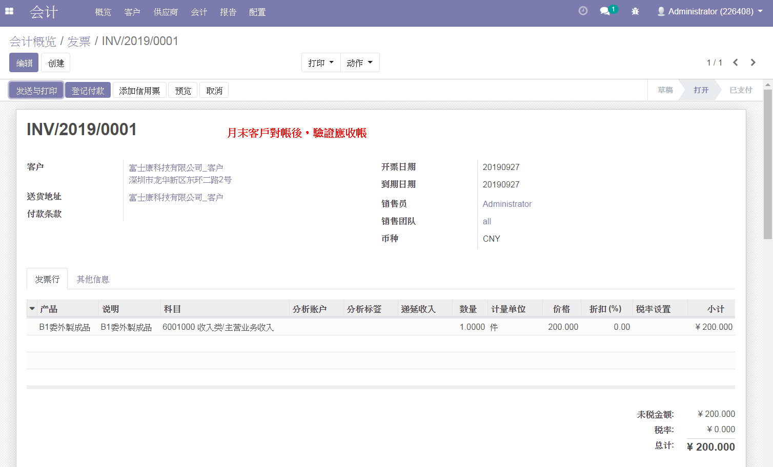Open salesperson Administrator link
This screenshot has width=773, height=467.
[507, 204]
